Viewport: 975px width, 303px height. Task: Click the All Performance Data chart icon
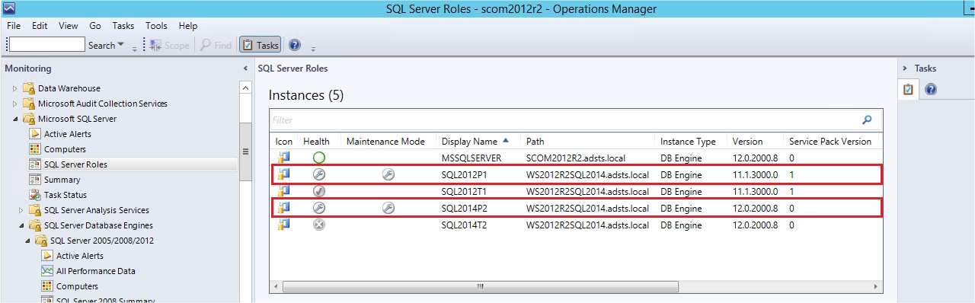46,271
